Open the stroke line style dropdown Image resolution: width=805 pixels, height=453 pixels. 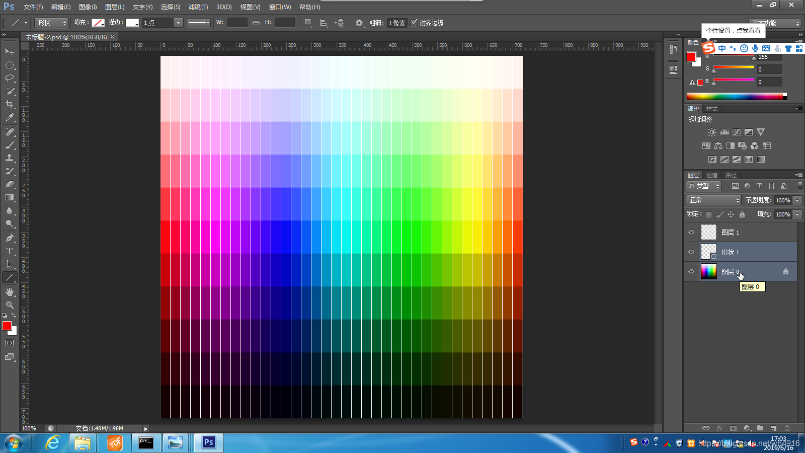199,23
